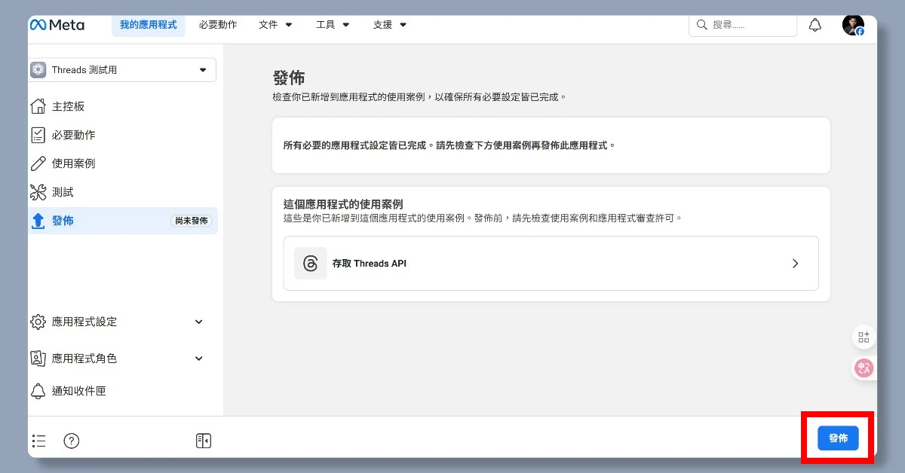Click the gear icon for 應用程式設定
Screen dimensions: 905x473
coord(38,322)
